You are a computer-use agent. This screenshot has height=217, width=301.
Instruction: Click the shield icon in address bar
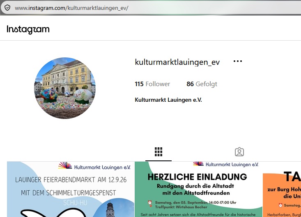7,8
